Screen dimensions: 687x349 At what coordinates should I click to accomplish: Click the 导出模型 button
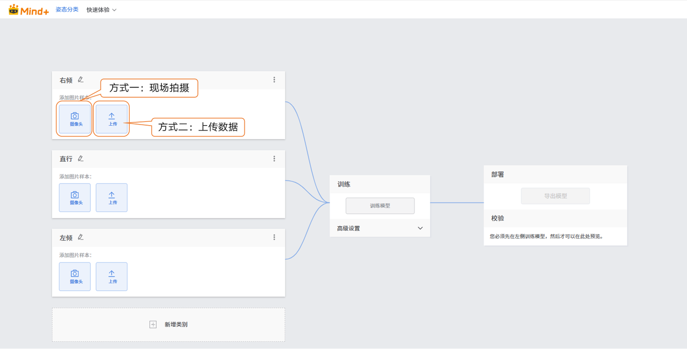555,196
